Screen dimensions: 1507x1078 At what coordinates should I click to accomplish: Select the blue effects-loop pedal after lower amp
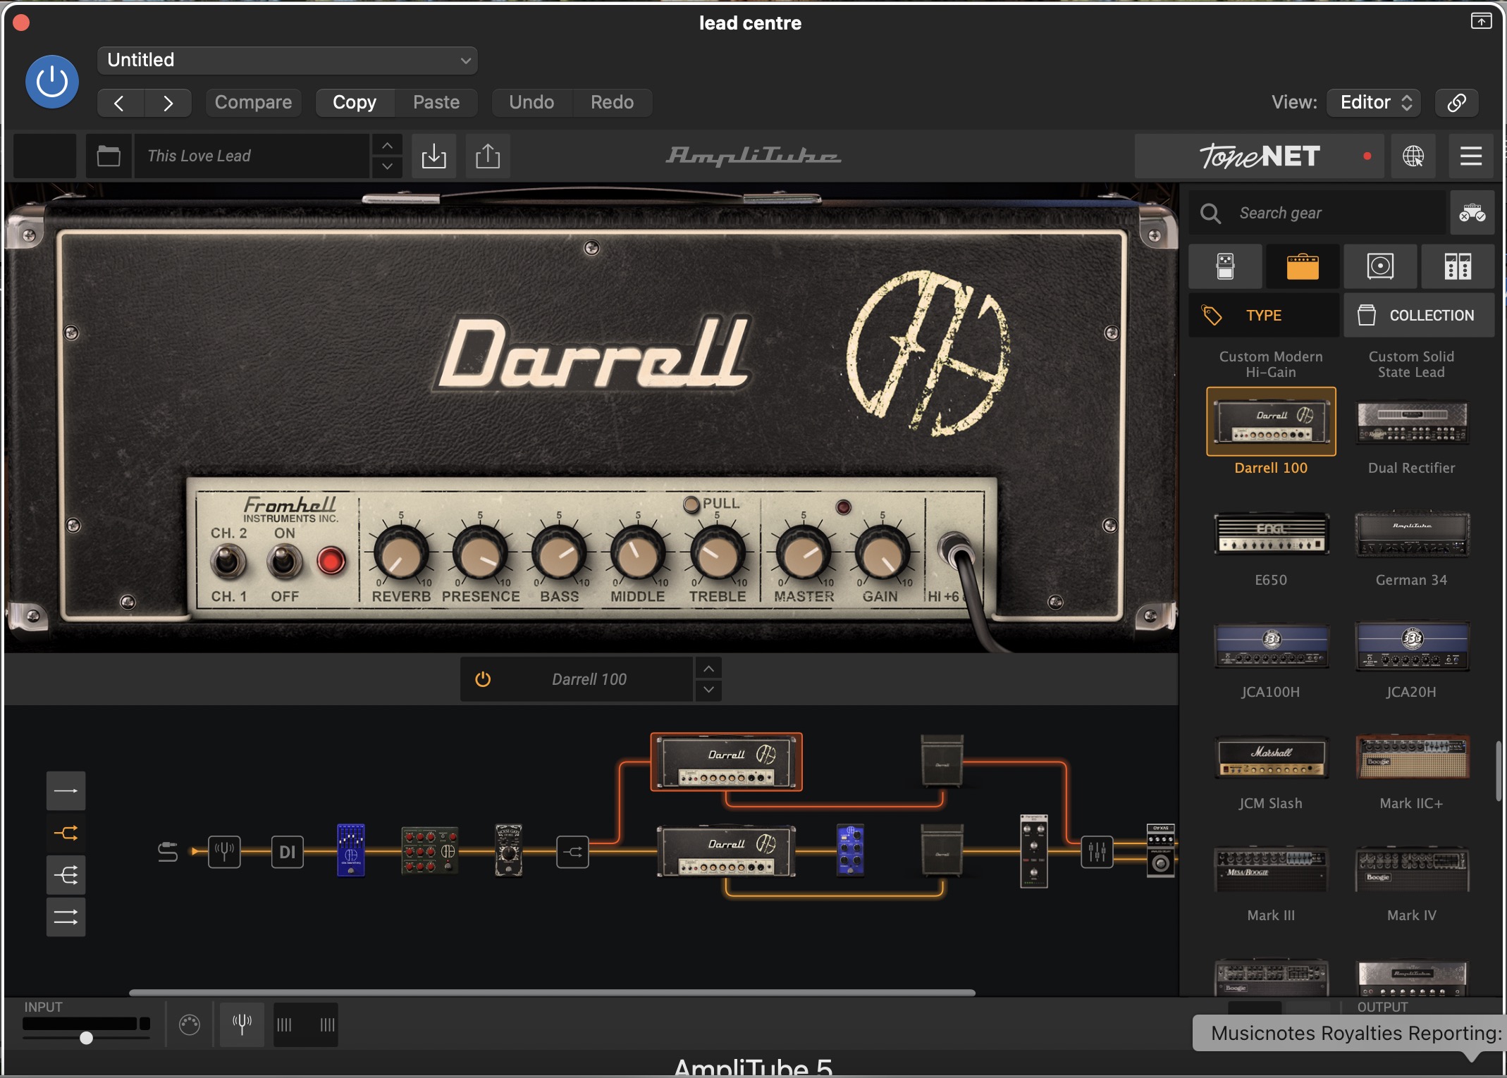pos(850,850)
